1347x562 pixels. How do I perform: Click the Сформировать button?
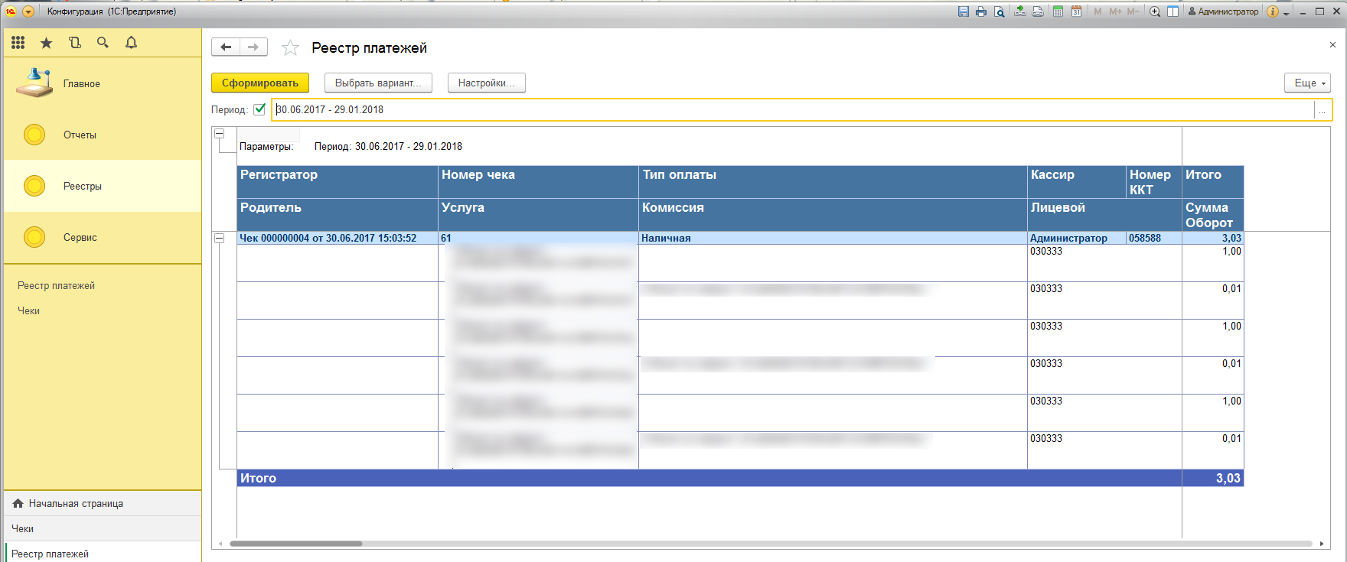(x=260, y=83)
